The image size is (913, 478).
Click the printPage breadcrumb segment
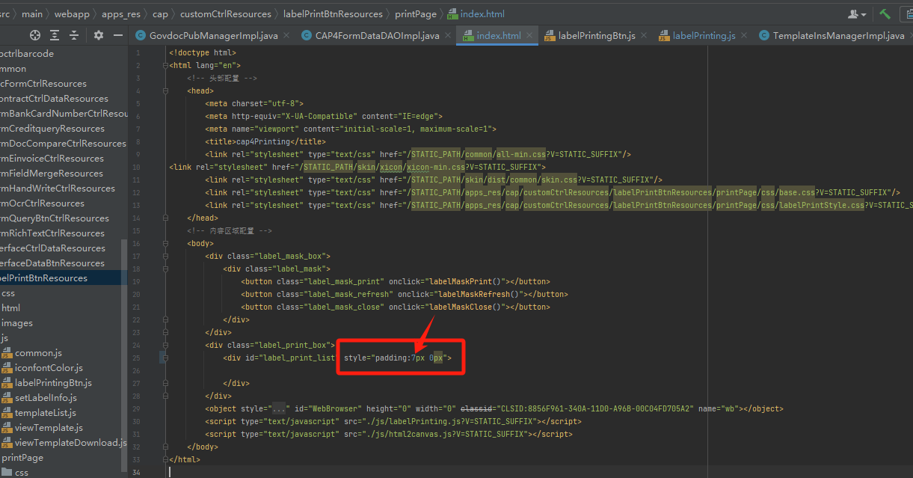click(x=415, y=13)
